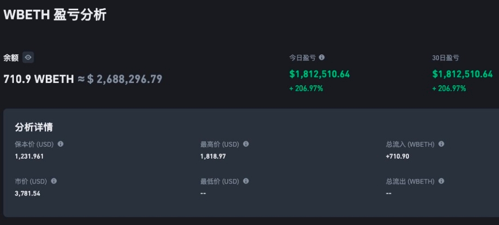Select the 30日盈亏 label

click(445, 58)
